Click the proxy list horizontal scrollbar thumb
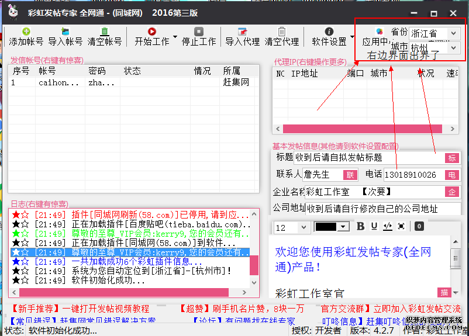469x336 pixels. tap(362, 129)
